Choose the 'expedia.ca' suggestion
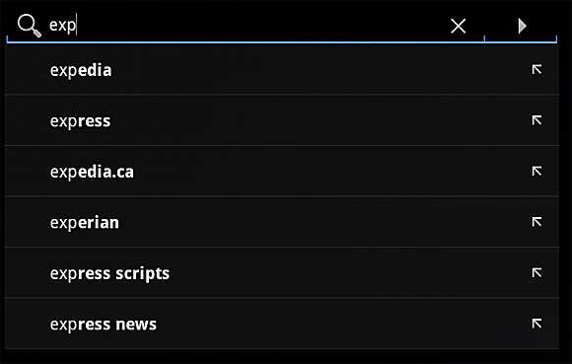The width and height of the screenshot is (572, 364). 92,172
